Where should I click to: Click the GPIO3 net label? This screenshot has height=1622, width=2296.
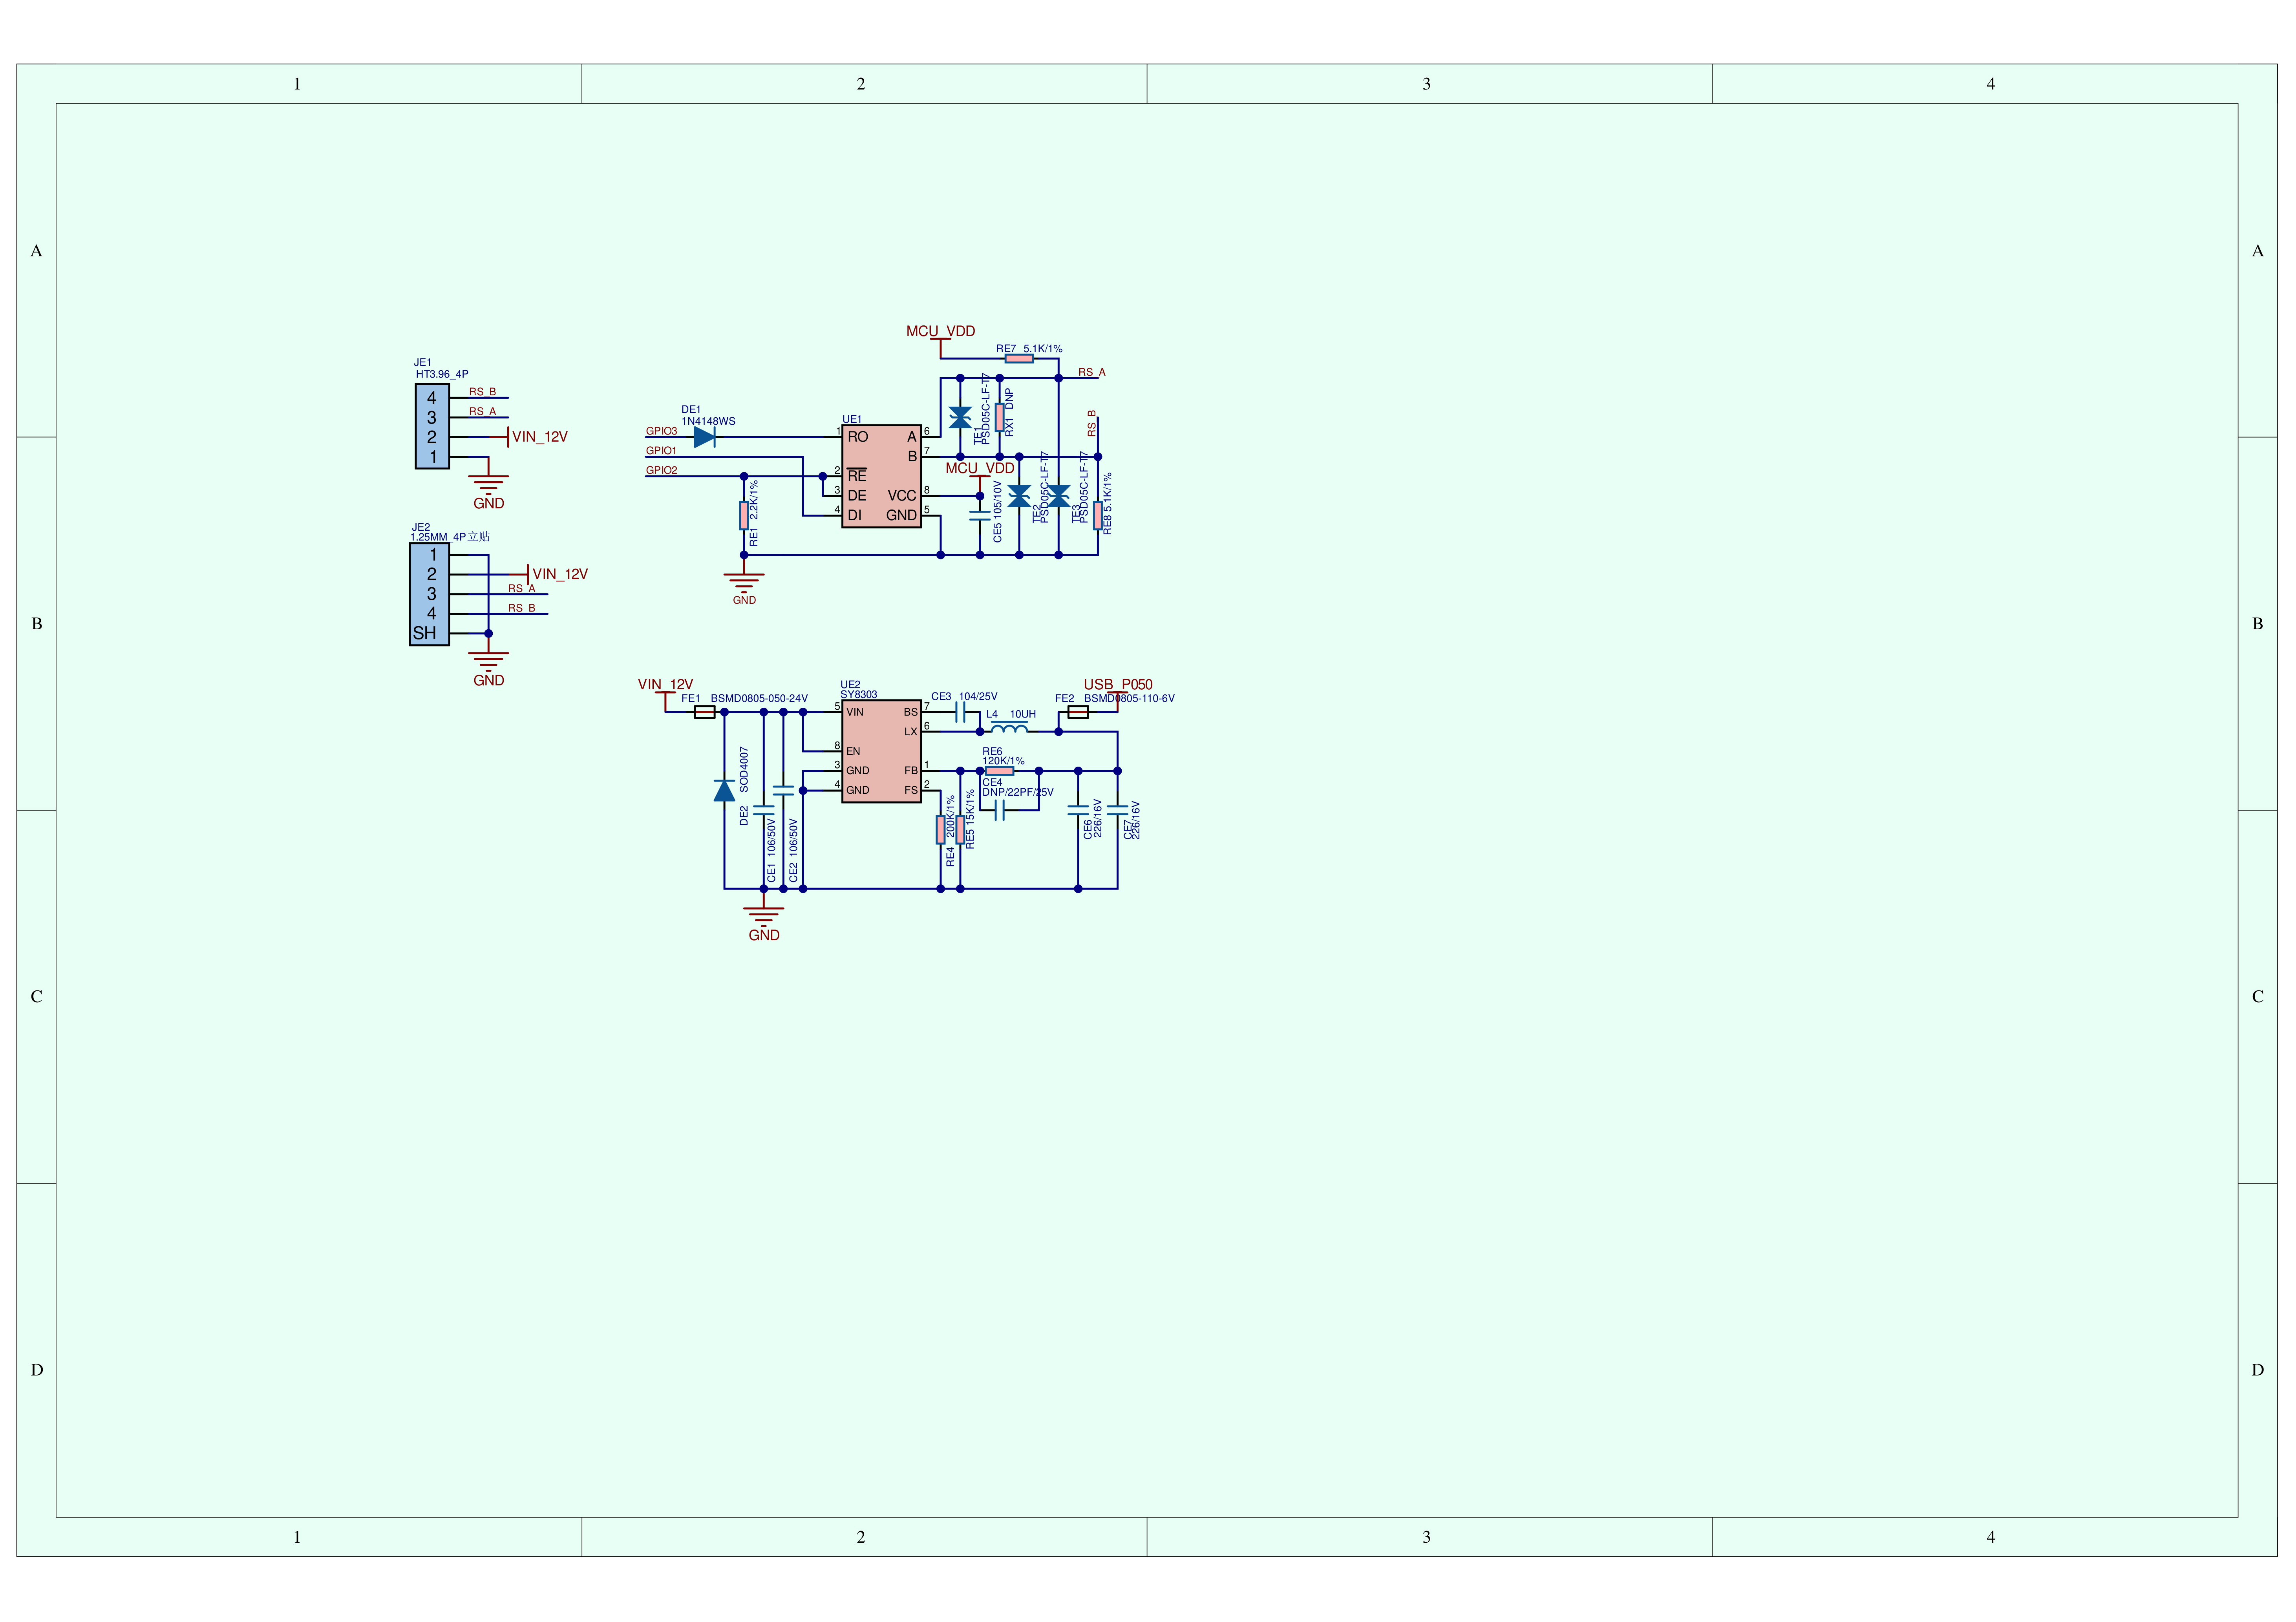pyautogui.click(x=661, y=431)
